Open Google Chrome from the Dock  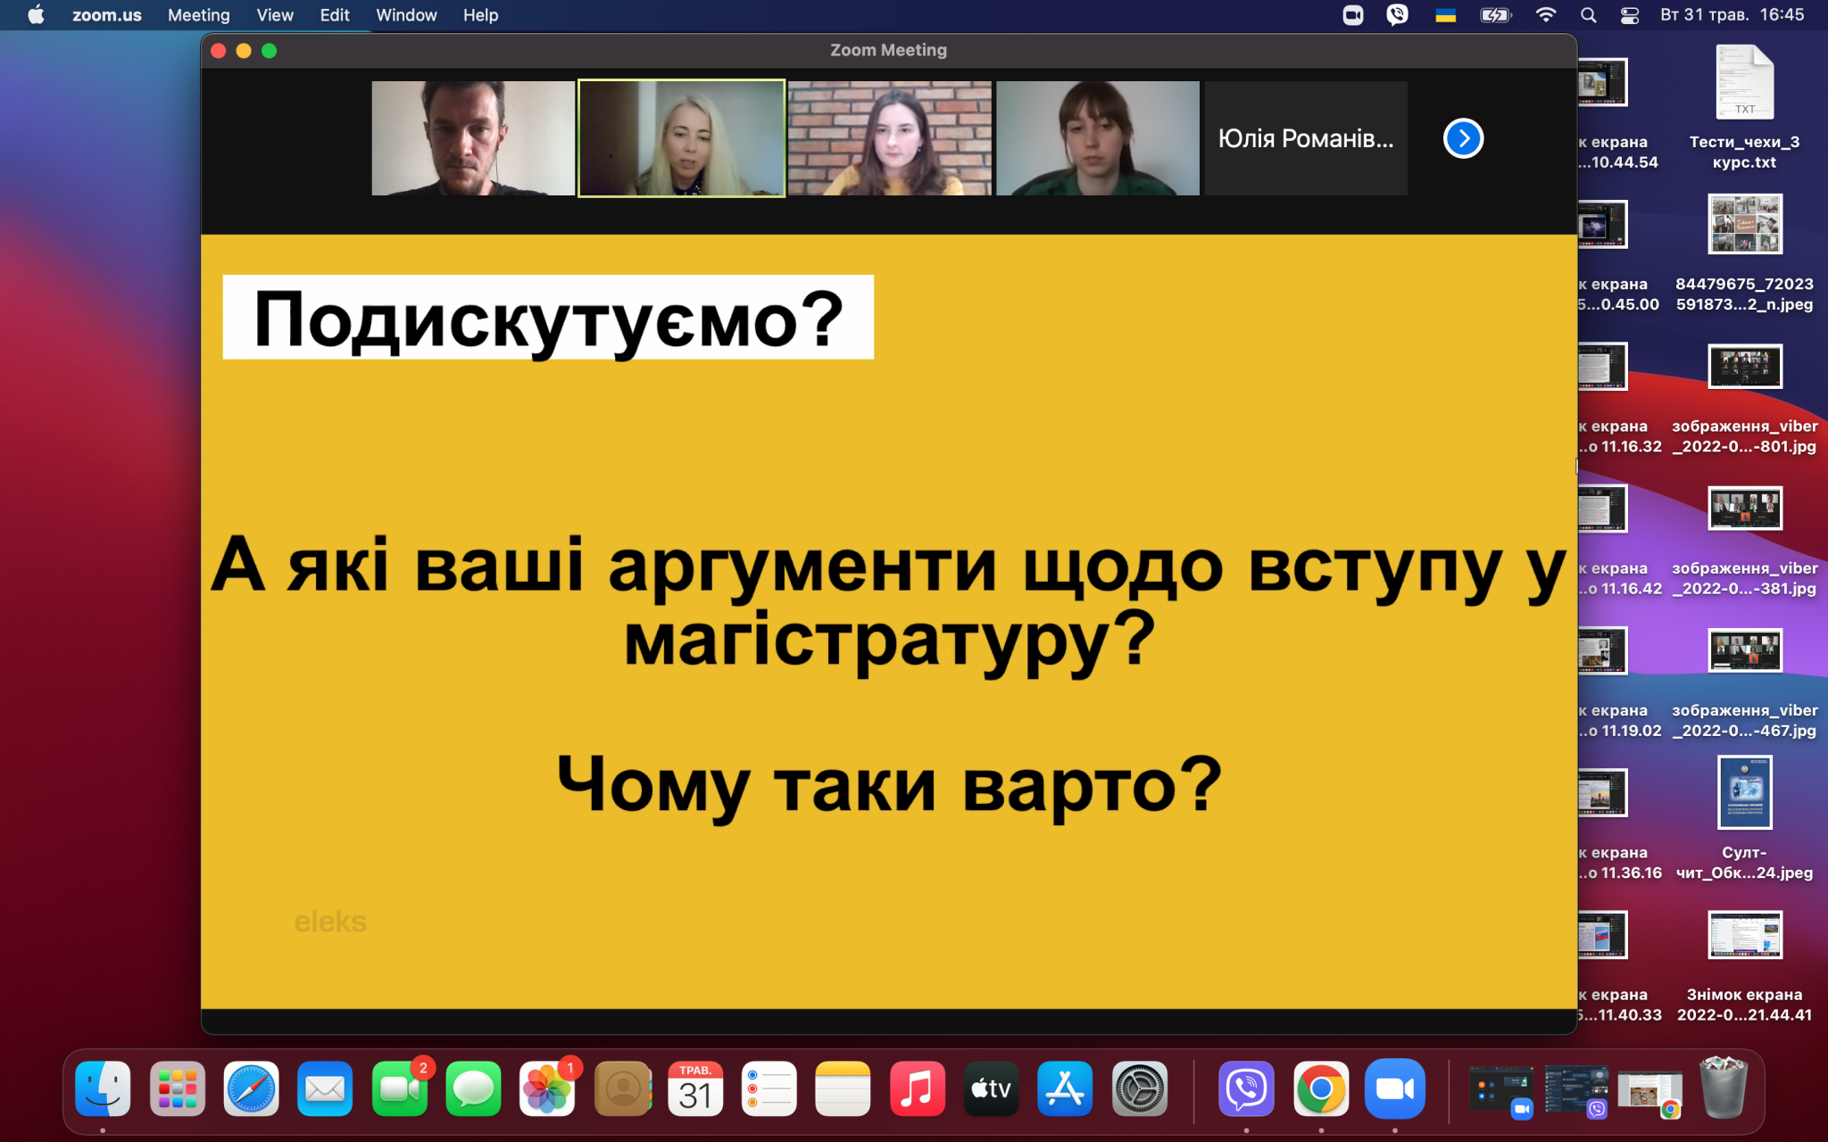[x=1321, y=1088]
